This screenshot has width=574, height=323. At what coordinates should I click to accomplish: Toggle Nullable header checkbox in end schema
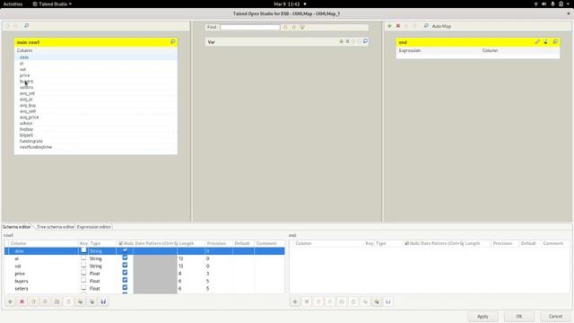pos(406,243)
